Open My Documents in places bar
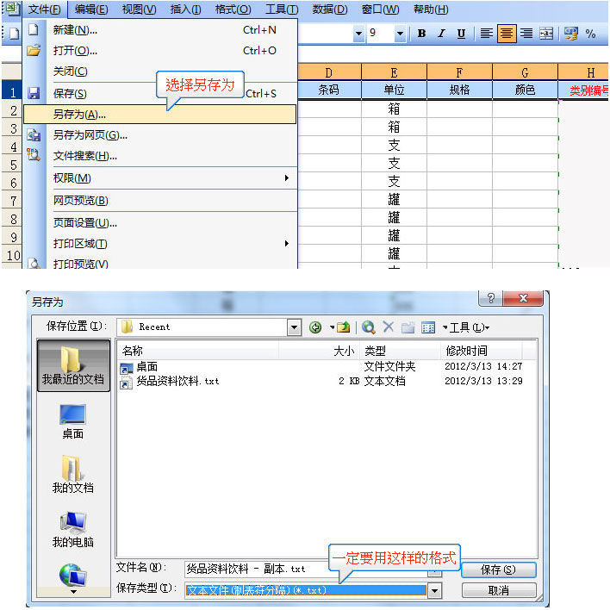This screenshot has height=610, width=610. point(72,476)
